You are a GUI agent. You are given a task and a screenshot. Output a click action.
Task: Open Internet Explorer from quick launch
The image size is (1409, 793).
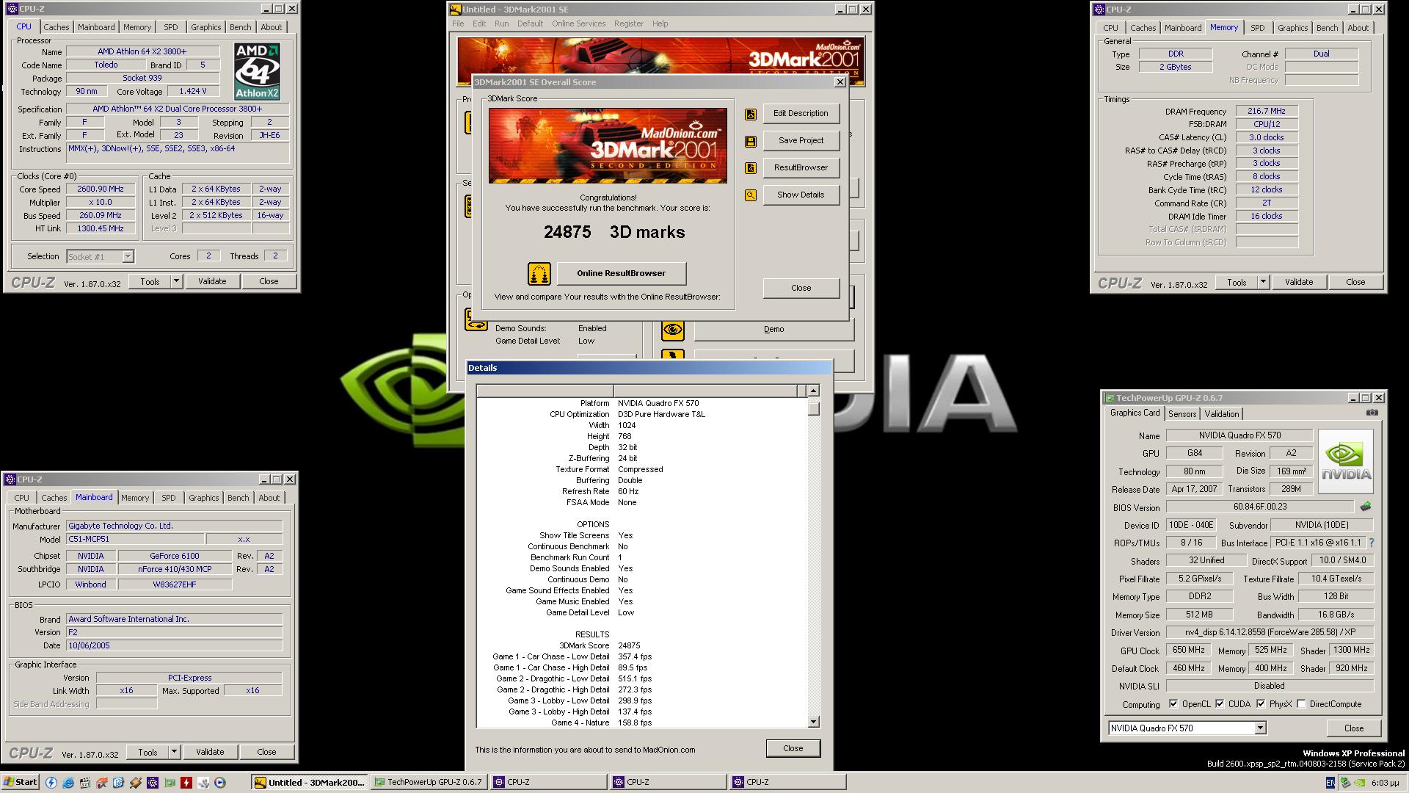[x=68, y=783]
